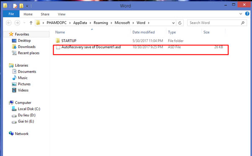Select AutoRecovery save of Document1.asd file
The image size is (252, 156).
[91, 47]
